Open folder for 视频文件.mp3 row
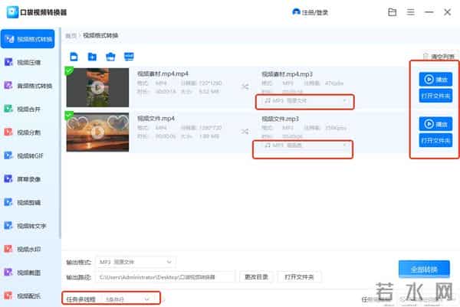 435,141
